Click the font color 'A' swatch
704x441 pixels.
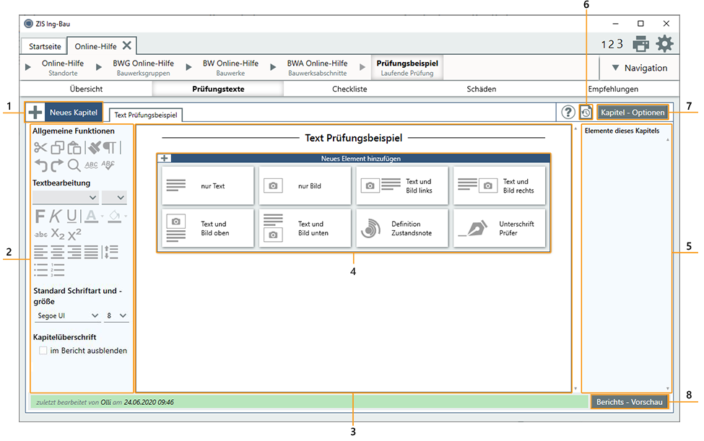(x=91, y=215)
